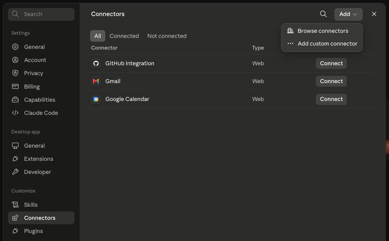Image resolution: width=389 pixels, height=241 pixels.
Task: Expand the Add dropdown button
Action: [348, 14]
